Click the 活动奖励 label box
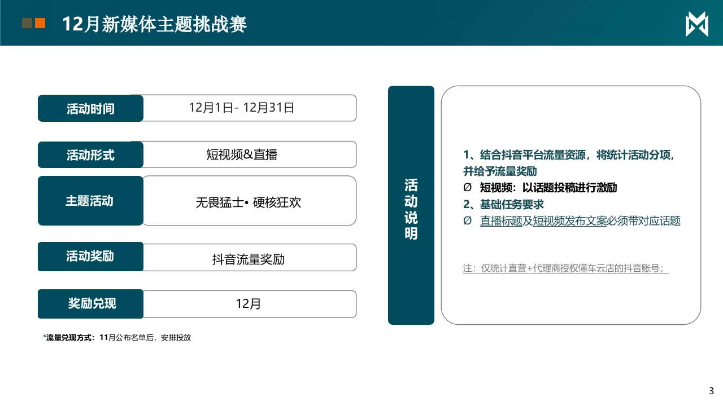 click(90, 257)
